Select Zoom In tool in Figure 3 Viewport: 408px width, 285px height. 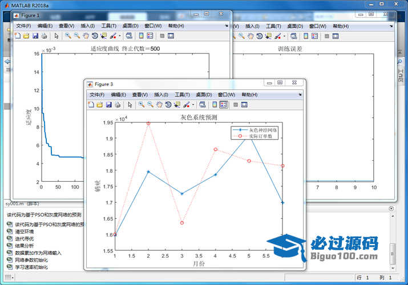(x=141, y=105)
